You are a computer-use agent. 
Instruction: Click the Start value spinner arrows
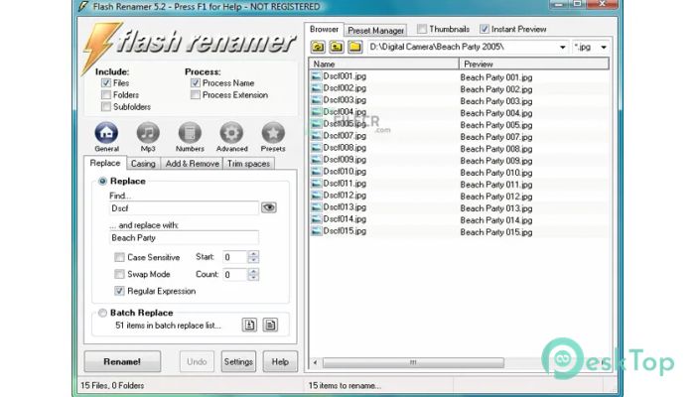pyautogui.click(x=253, y=257)
